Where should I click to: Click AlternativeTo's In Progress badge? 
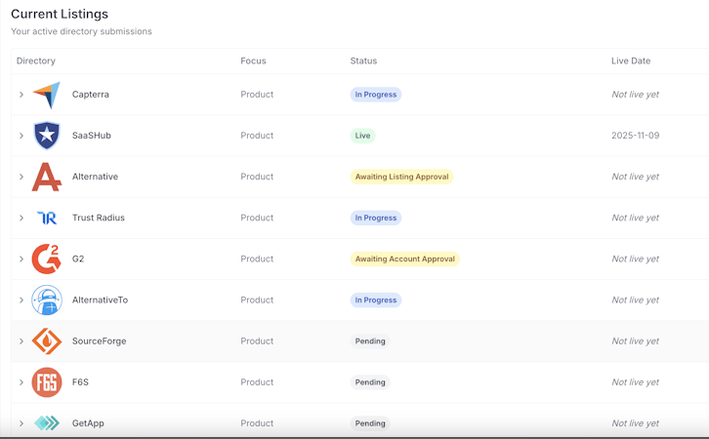[376, 299]
